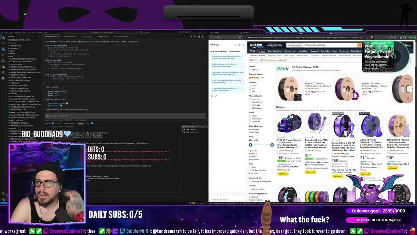Collapse the docs folder in VS Code explorer
The image size is (417, 235).
point(11,56)
